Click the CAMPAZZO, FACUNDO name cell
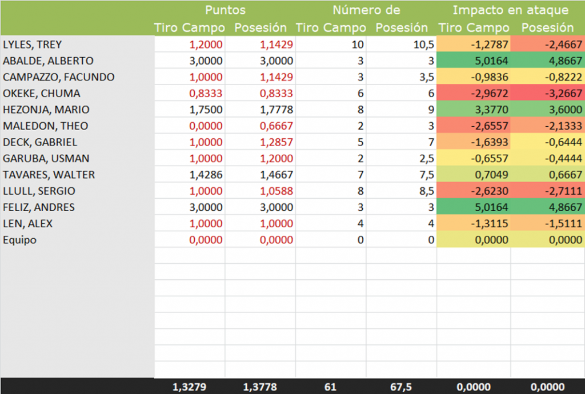This screenshot has height=394, width=585. (x=59, y=77)
